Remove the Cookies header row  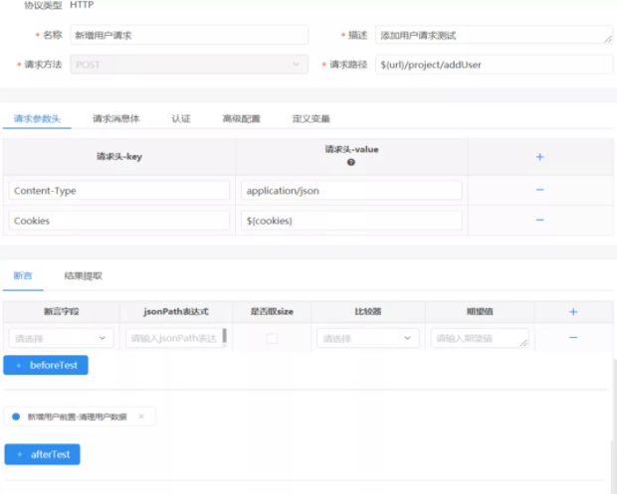(539, 220)
